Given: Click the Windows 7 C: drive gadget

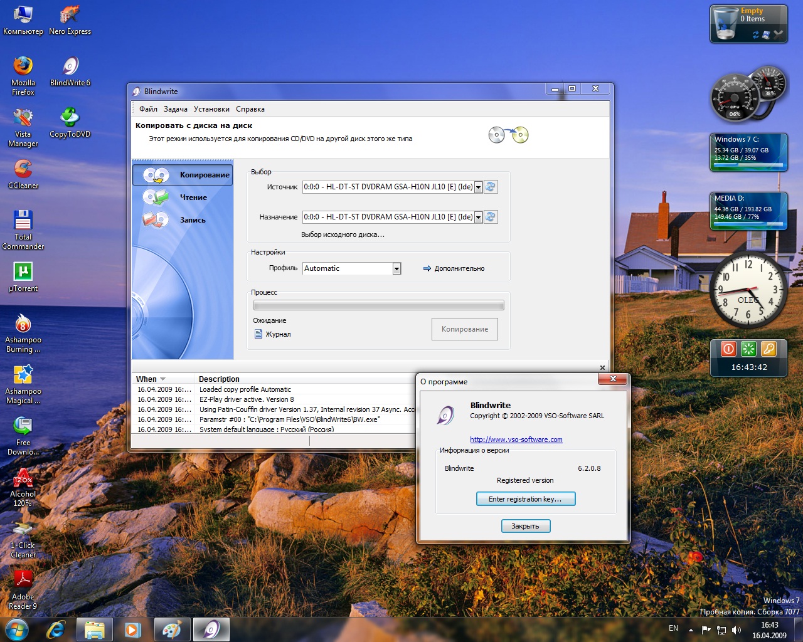Looking at the screenshot, I should point(748,152).
